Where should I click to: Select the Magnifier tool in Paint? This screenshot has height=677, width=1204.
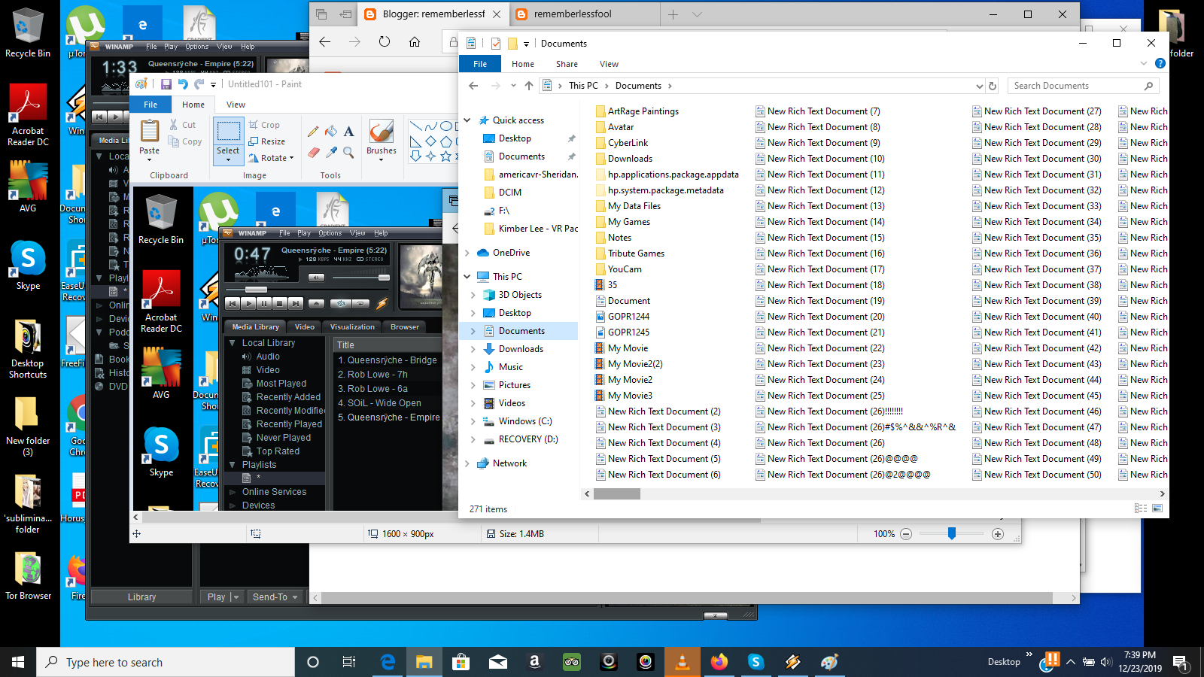point(348,152)
